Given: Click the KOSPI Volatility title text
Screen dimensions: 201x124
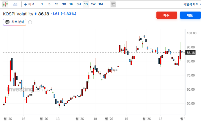Looking at the screenshot, I should click(x=18, y=14).
